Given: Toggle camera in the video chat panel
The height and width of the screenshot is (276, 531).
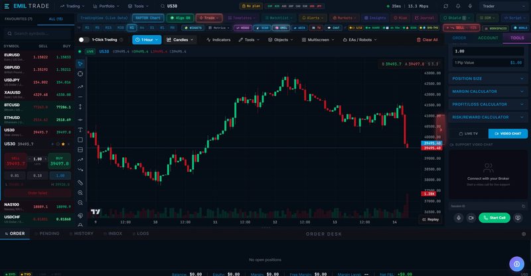Looking at the screenshot, I should point(471,218).
